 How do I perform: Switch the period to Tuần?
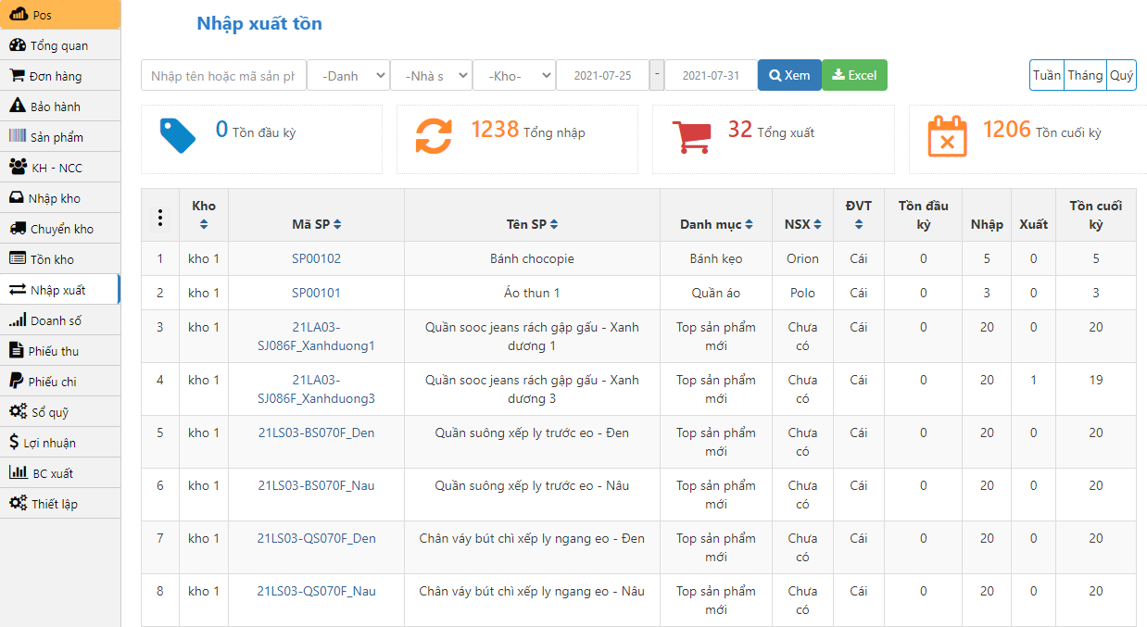(x=1047, y=76)
